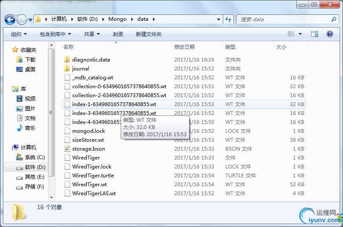Minimize the Explorer window
Viewport: 343px width, 227px height.
click(x=303, y=4)
